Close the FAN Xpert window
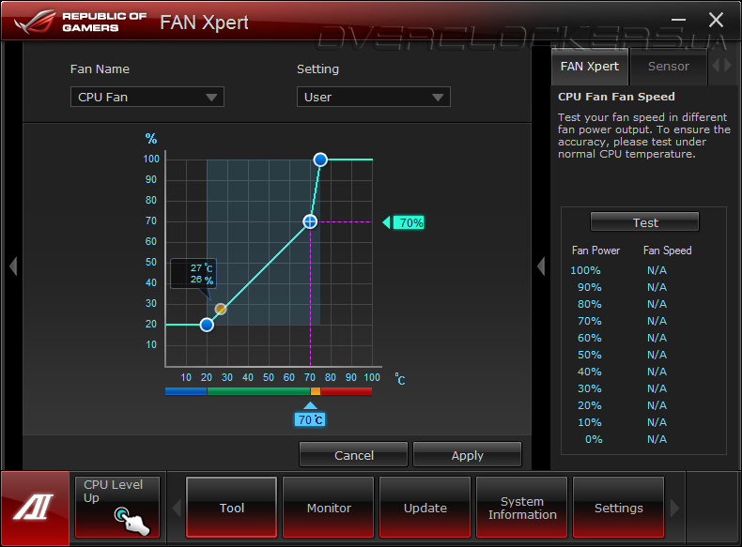 pos(716,20)
